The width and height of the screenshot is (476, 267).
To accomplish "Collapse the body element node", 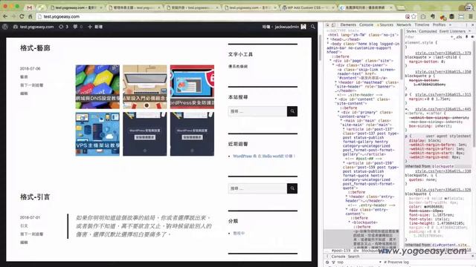I will coord(328,44).
